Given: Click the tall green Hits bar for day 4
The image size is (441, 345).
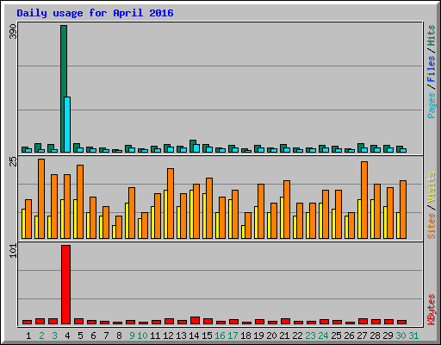Looking at the screenshot, I should [x=64, y=89].
